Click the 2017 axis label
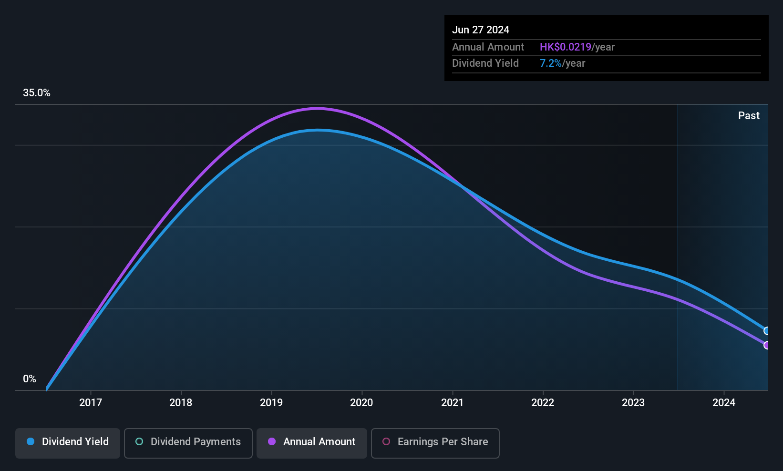Viewport: 783px width, 471px height. pyautogui.click(x=91, y=403)
